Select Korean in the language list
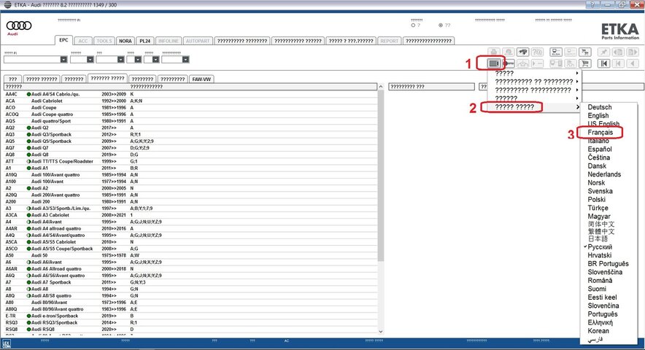This screenshot has height=350, width=645. pyautogui.click(x=598, y=330)
